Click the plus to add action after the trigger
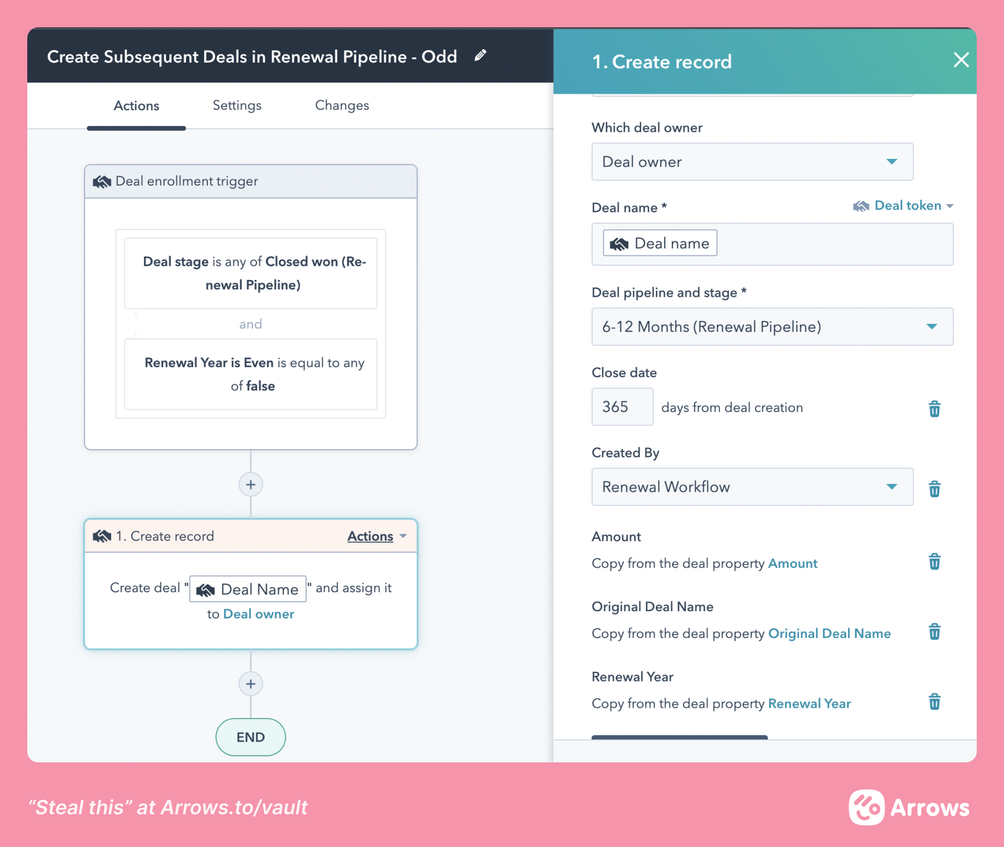 pyautogui.click(x=250, y=484)
